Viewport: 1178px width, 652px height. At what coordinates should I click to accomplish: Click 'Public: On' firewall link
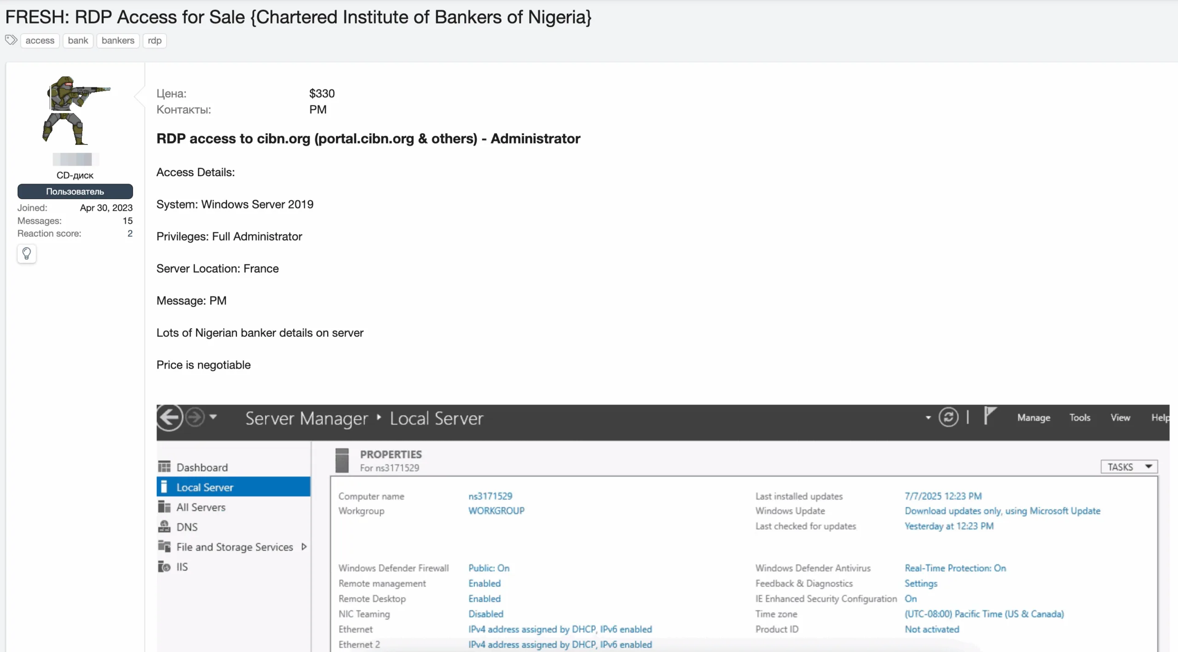click(x=489, y=568)
